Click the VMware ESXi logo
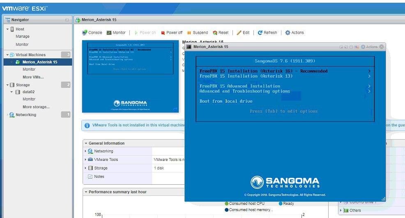The width and height of the screenshot is (405, 218). click(x=25, y=8)
